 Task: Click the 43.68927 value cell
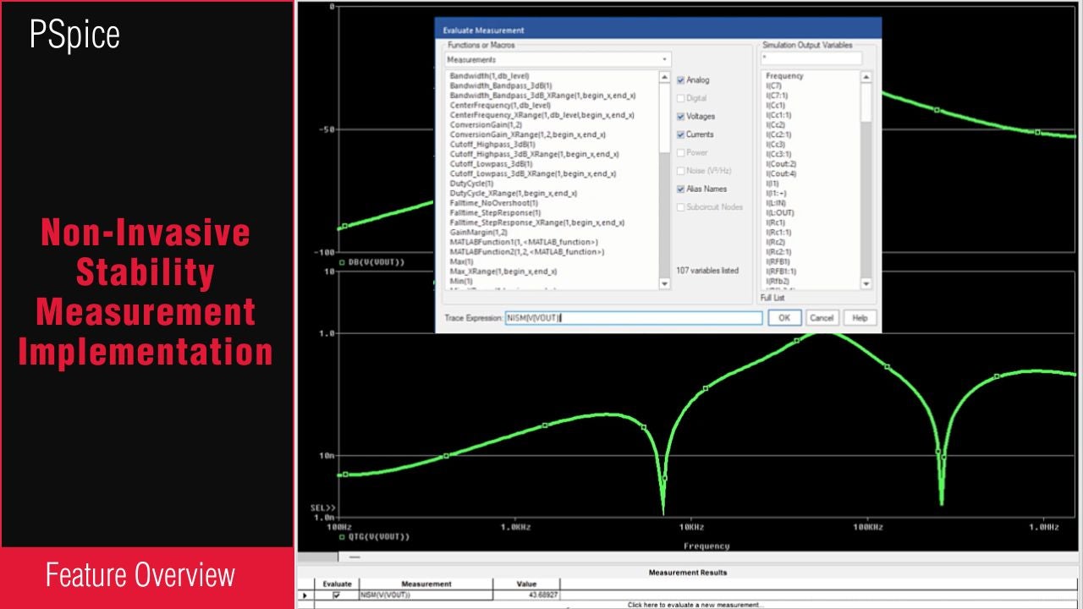coord(527,595)
